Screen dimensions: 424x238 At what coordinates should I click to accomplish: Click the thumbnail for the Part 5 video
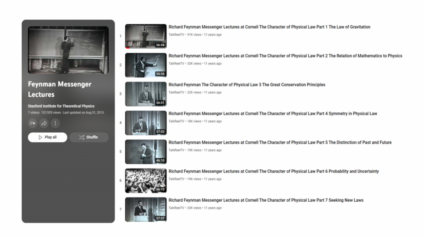pyautogui.click(x=146, y=152)
